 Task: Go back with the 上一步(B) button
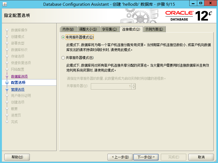coord(120,157)
